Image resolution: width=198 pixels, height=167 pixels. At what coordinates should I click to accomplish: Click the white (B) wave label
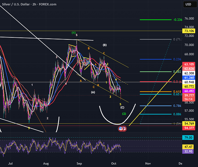click(x=105, y=45)
